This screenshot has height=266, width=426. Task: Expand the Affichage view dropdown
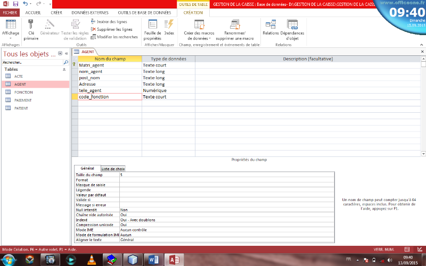pyautogui.click(x=11, y=38)
